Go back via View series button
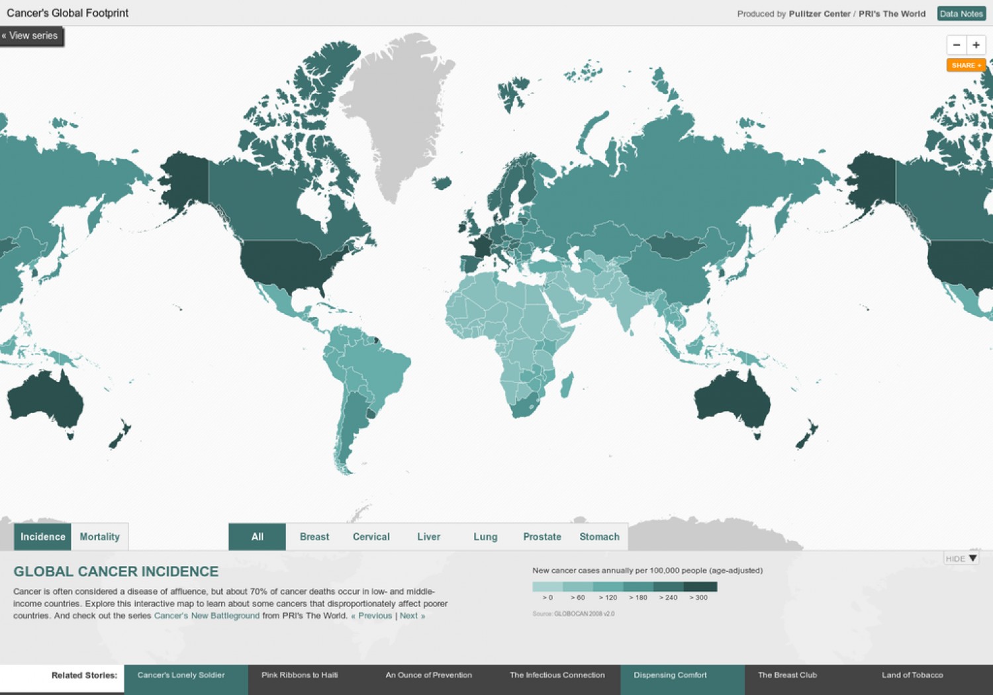This screenshot has width=993, height=695. [31, 36]
